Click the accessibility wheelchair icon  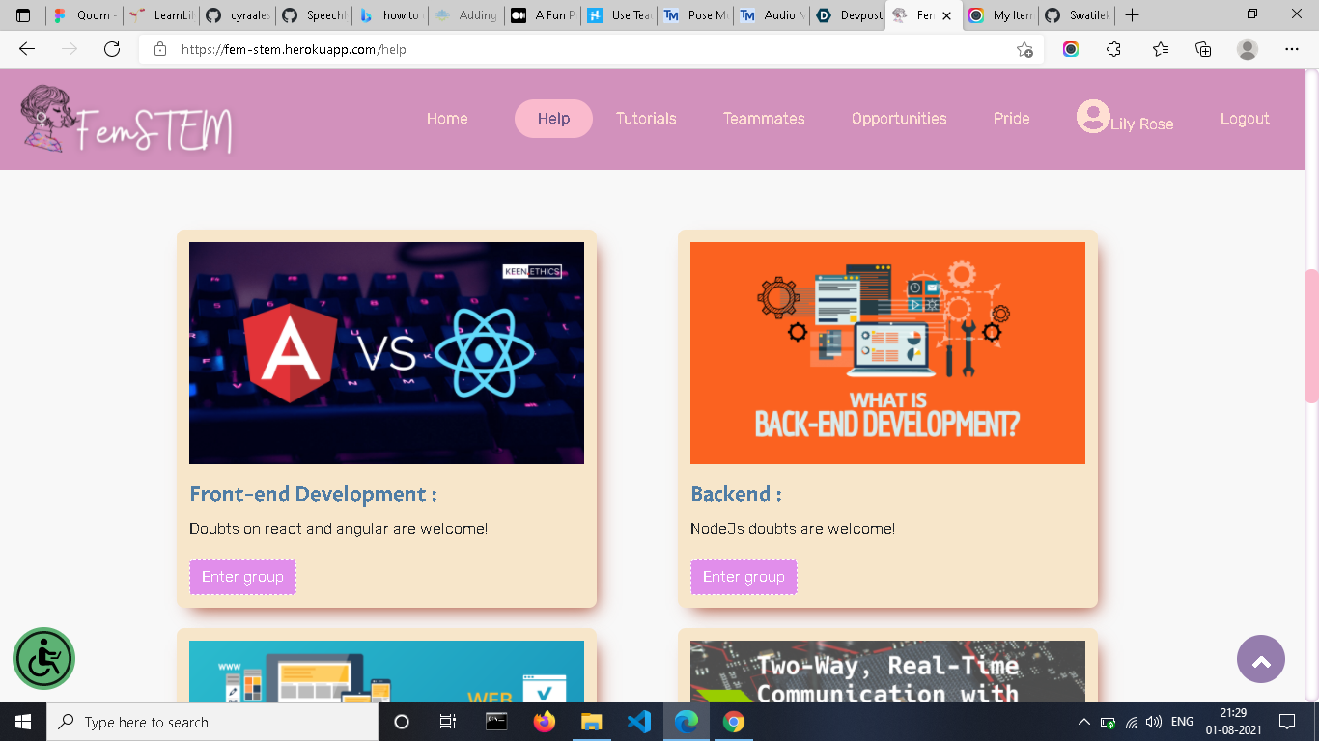(x=43, y=658)
